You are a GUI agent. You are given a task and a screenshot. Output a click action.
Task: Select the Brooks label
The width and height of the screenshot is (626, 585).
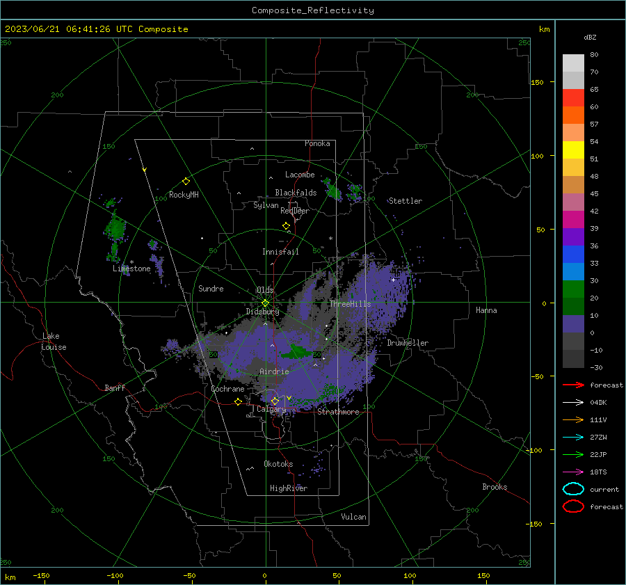pos(495,487)
